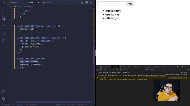190x106 pixels.
Task: Open DevTools settings gear in tab bar
Action: 182,67
